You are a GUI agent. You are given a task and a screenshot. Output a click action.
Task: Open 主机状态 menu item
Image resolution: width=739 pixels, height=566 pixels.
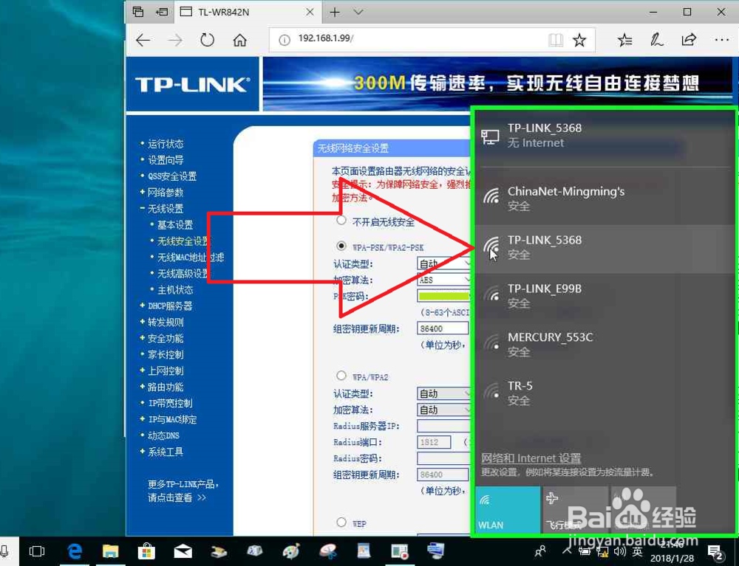175,290
